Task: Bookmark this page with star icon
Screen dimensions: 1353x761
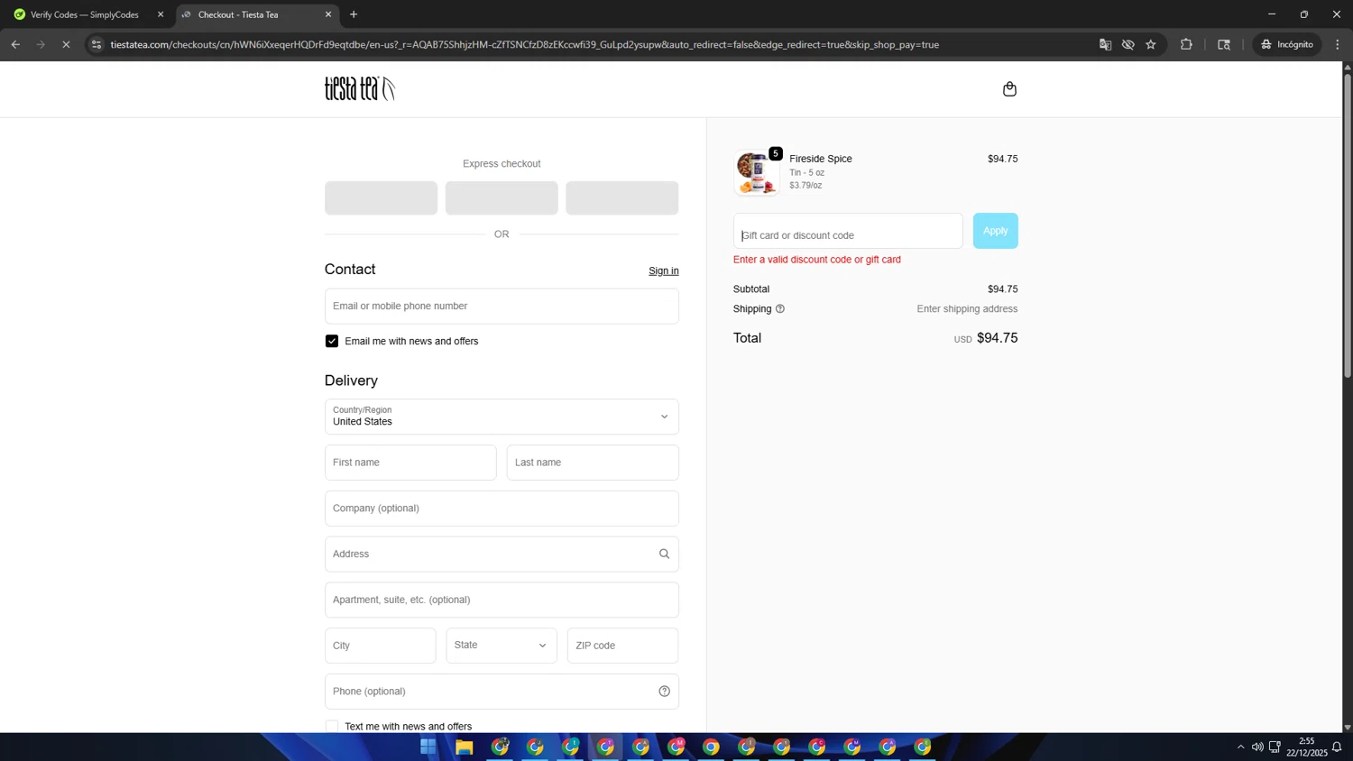Action: click(1151, 44)
